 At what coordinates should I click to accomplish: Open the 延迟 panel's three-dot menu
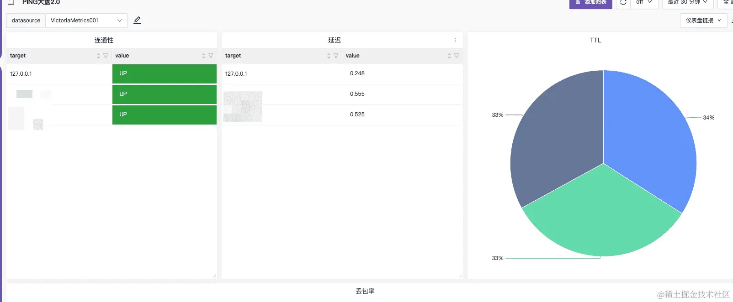455,40
